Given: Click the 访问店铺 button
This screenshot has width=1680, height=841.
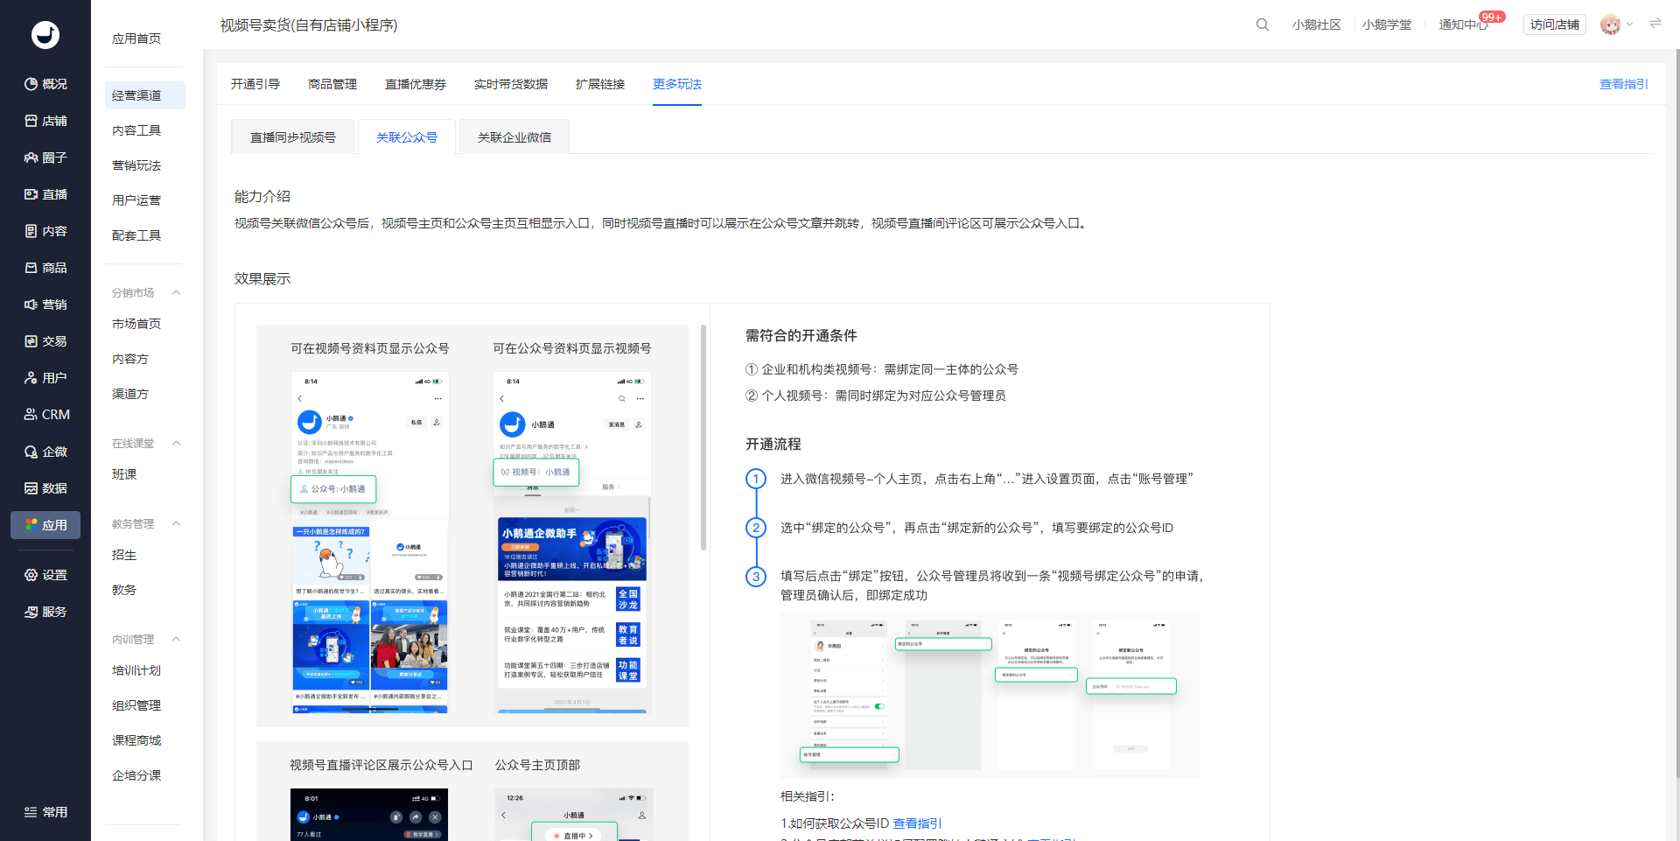Looking at the screenshot, I should tap(1555, 25).
